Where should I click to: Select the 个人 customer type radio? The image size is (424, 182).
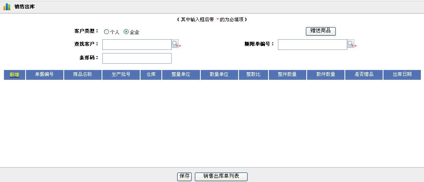[x=106, y=32]
